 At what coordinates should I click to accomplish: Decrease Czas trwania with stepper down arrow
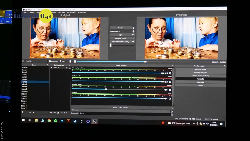click(x=172, y=115)
